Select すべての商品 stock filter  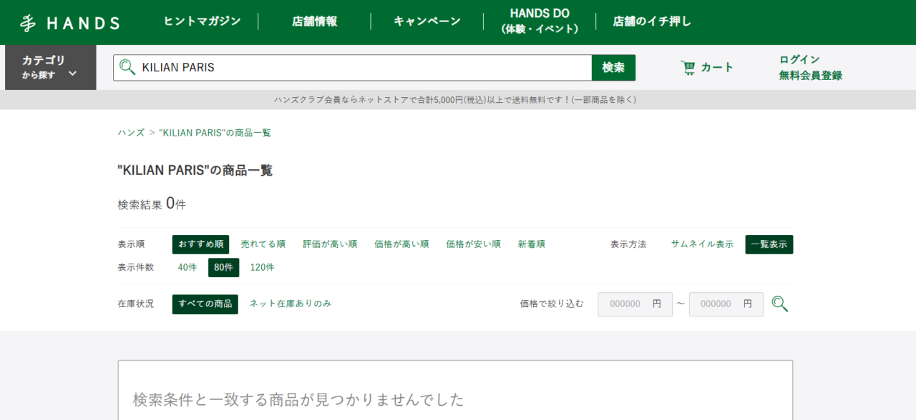[x=205, y=304]
